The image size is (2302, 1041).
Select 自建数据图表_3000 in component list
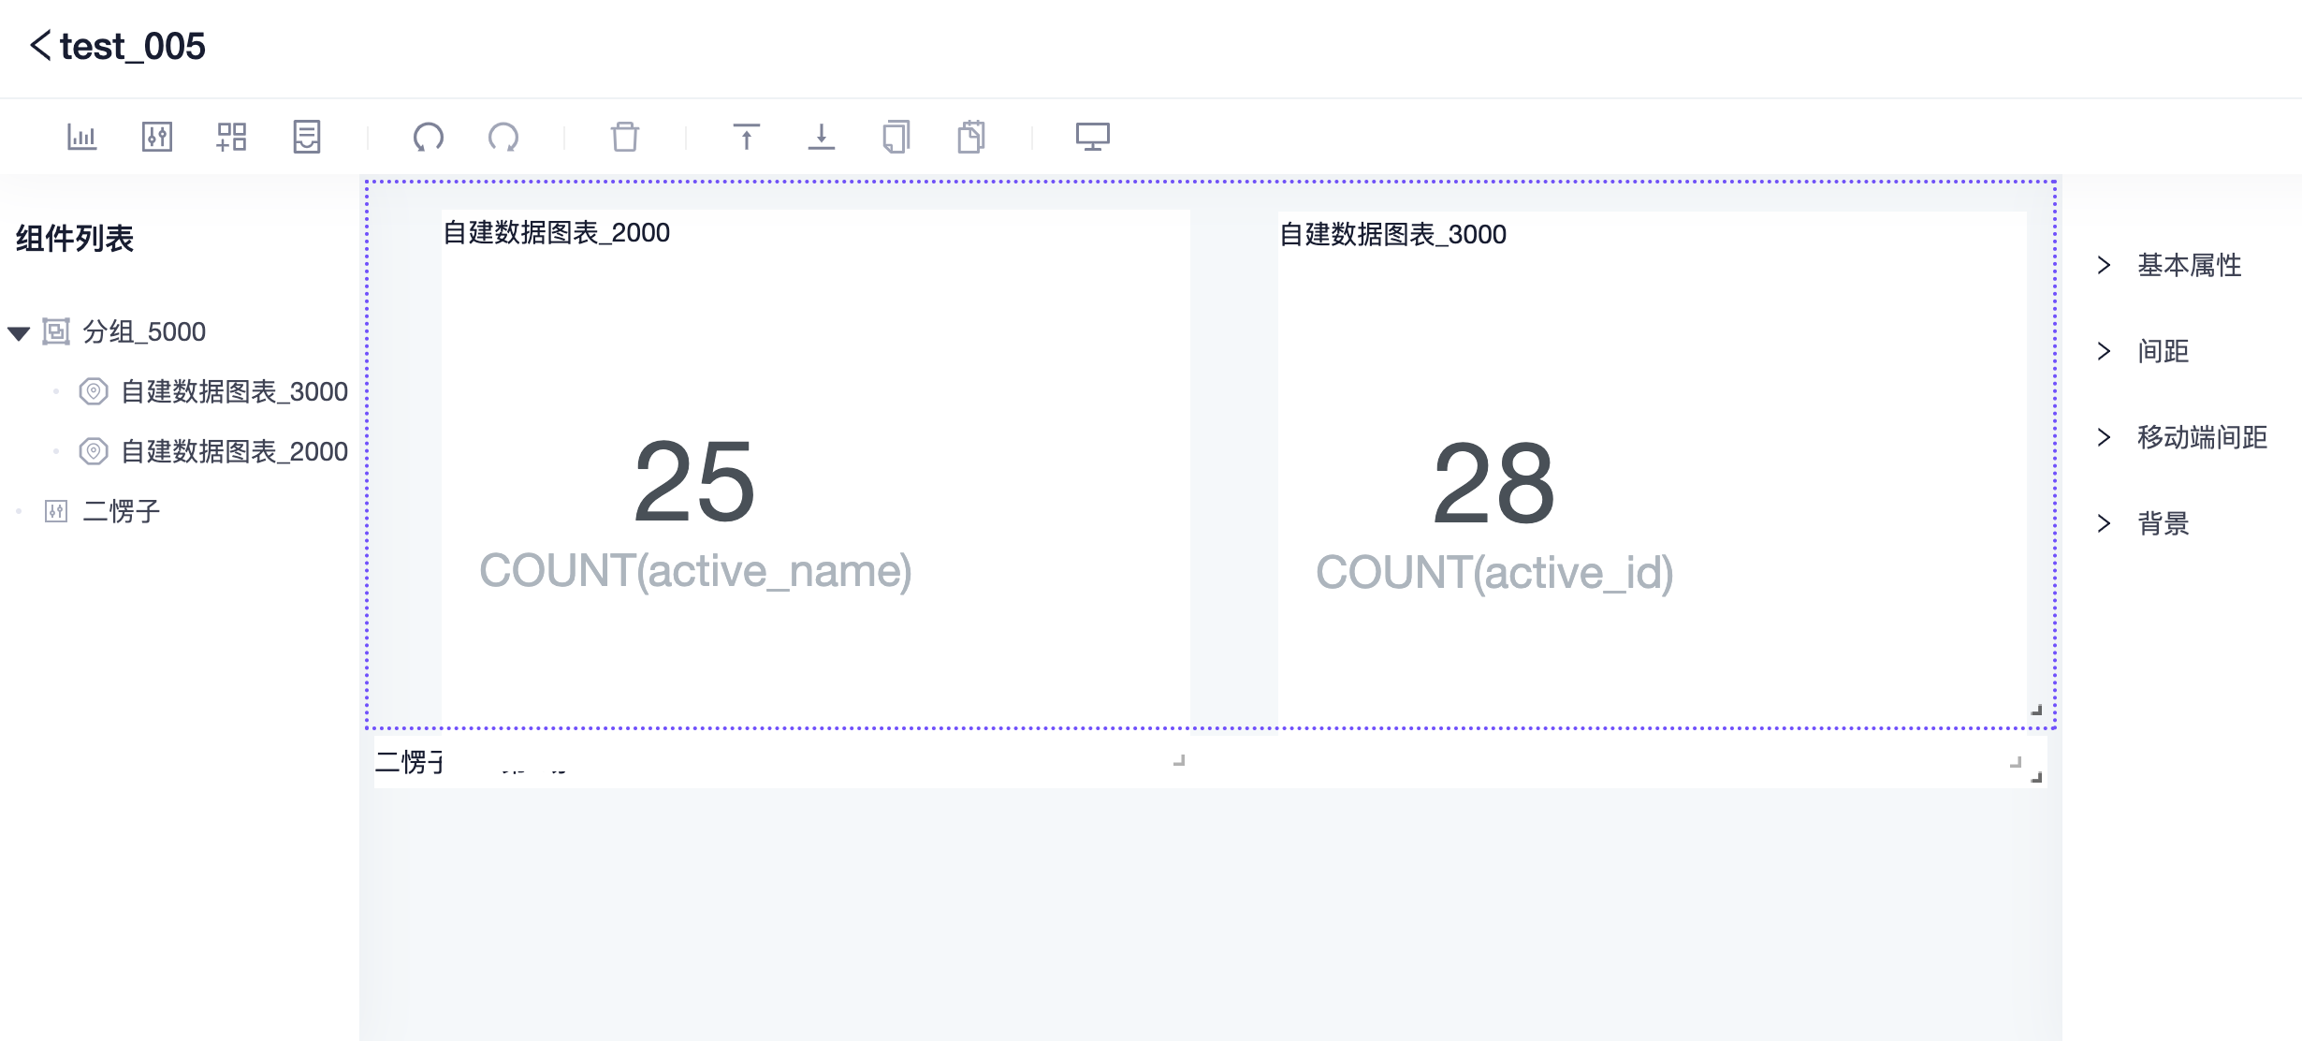pos(234,391)
